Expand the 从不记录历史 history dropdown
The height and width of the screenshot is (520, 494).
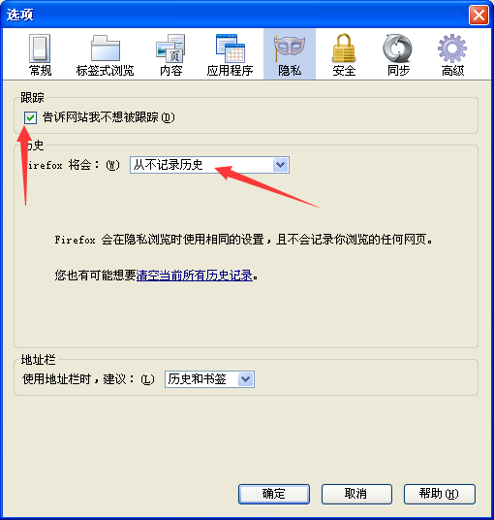[209, 165]
